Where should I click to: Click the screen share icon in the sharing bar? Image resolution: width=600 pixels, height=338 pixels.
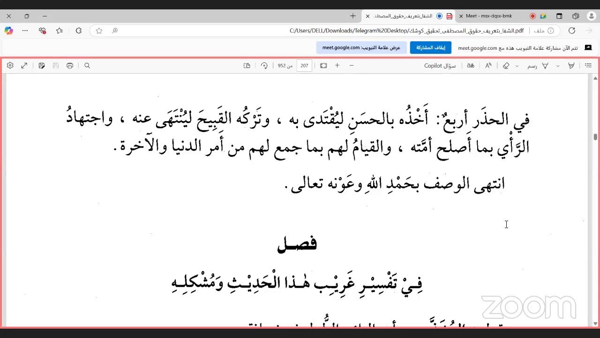(x=588, y=48)
